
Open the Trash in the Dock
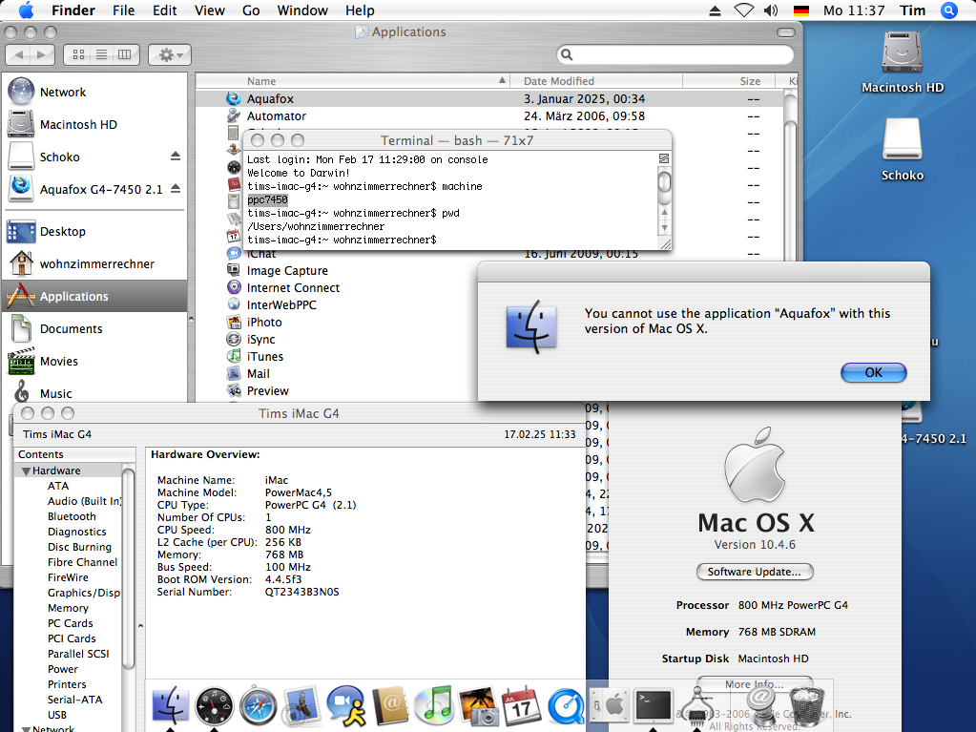click(807, 706)
